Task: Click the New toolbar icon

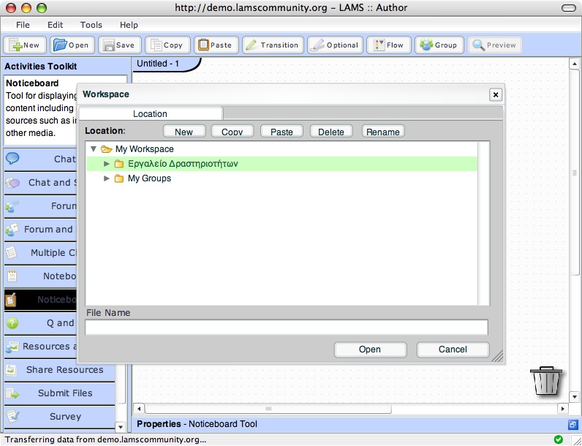Action: click(x=15, y=45)
